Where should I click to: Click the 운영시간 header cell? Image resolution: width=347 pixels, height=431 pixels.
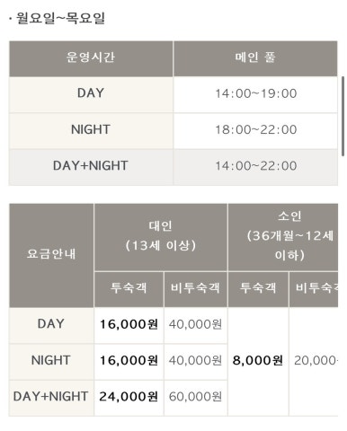(x=91, y=58)
